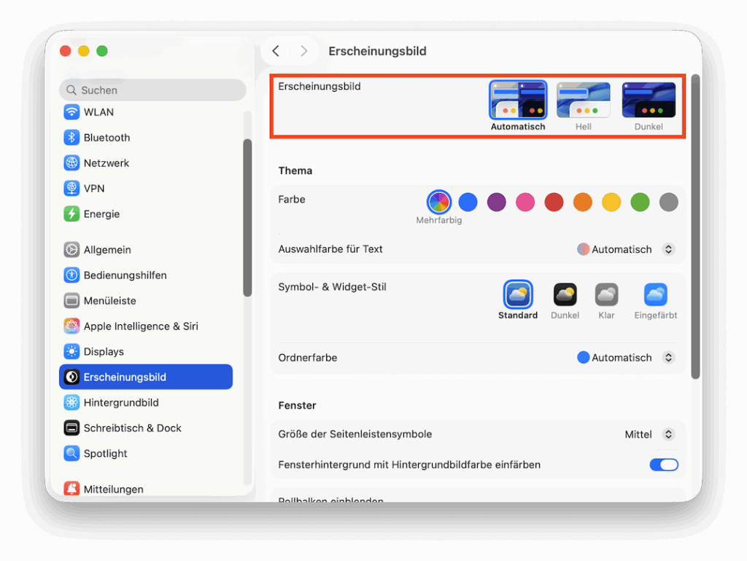The height and width of the screenshot is (561, 747).
Task: Open Spotlight settings from sidebar
Action: 105,453
